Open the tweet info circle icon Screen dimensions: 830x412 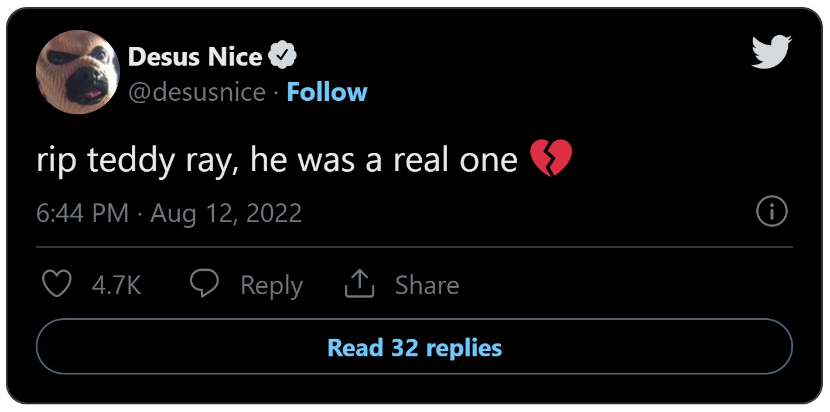pyautogui.click(x=771, y=213)
